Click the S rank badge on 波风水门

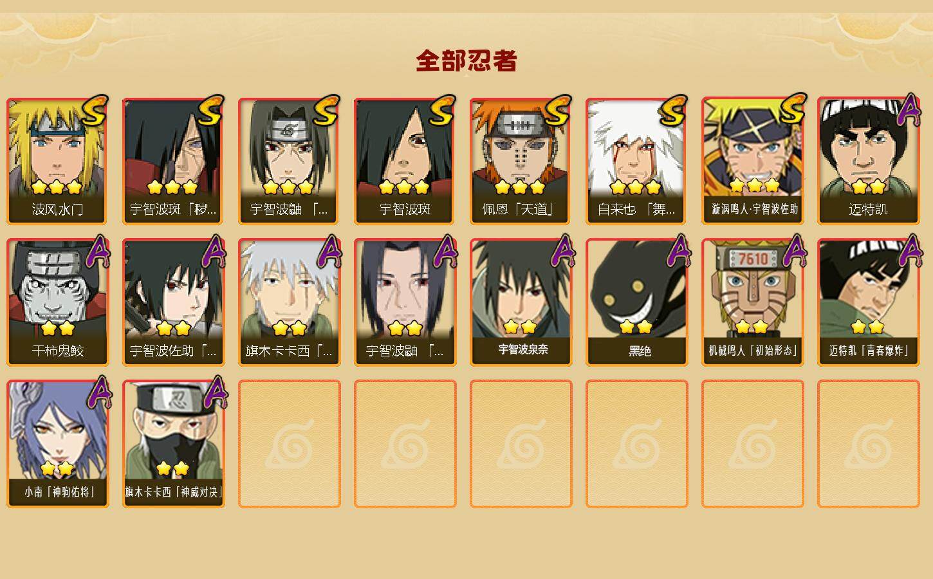tap(94, 111)
